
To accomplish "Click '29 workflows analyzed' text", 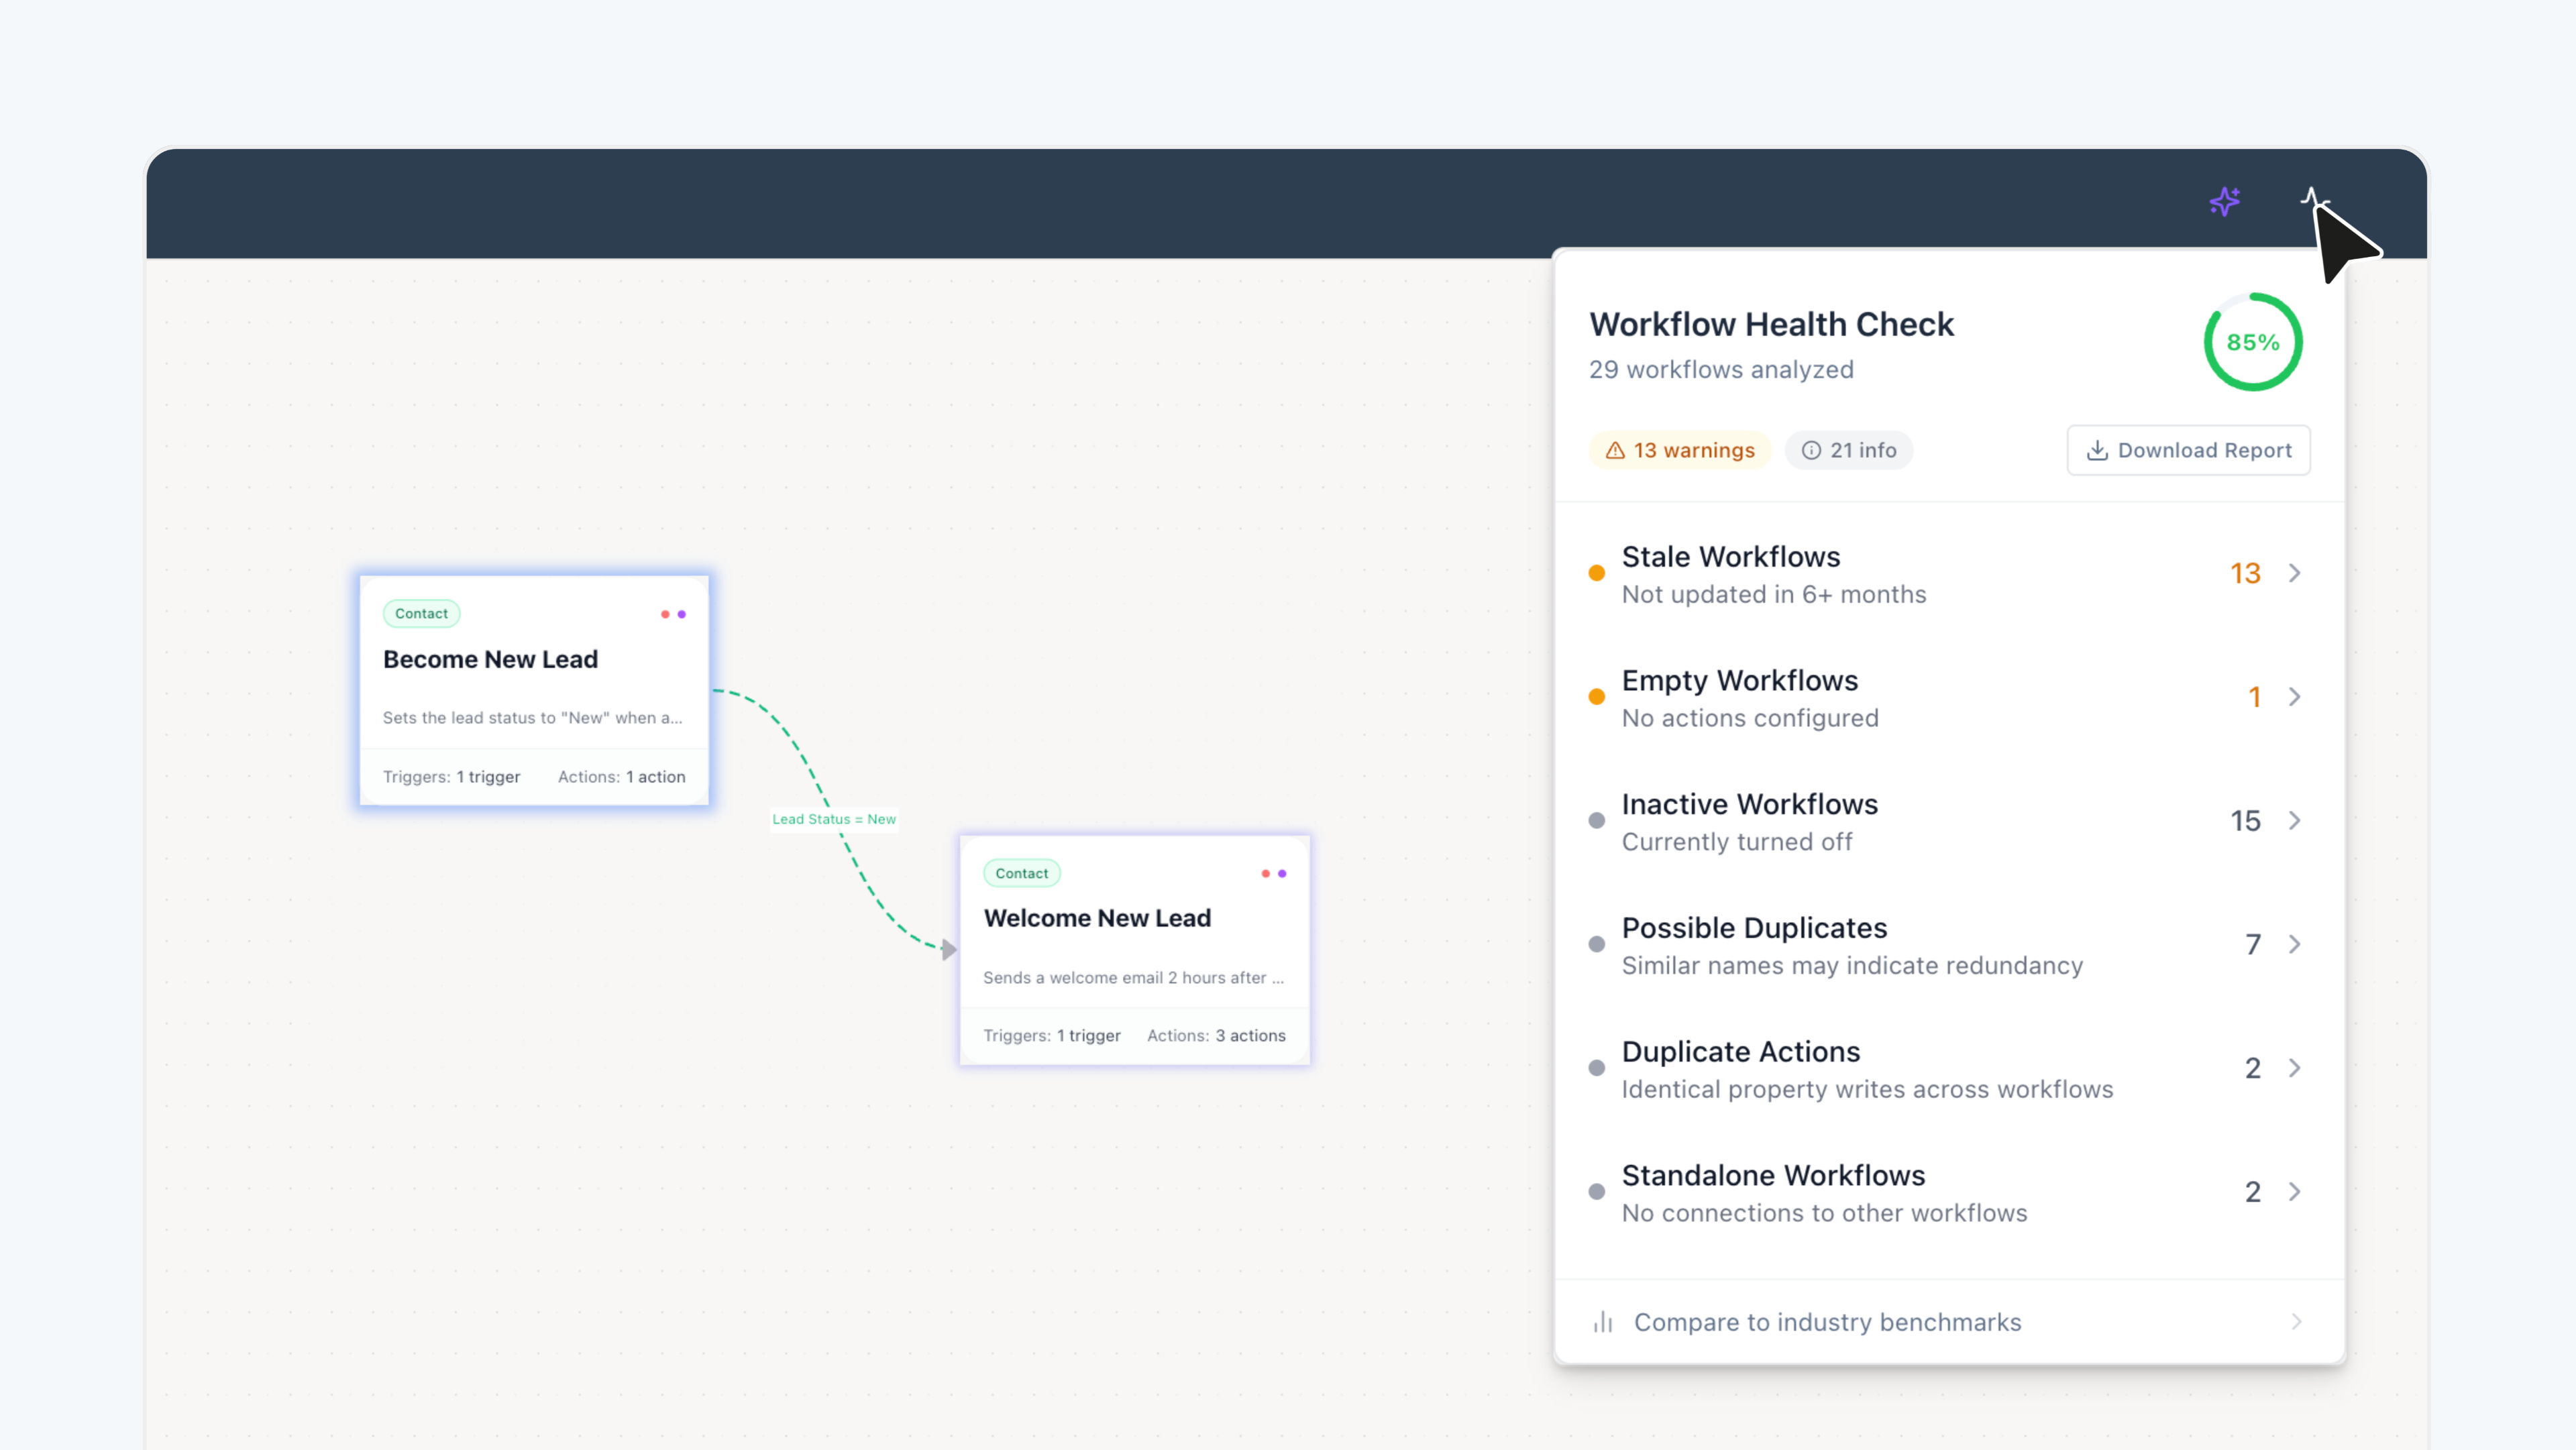I will point(1721,370).
